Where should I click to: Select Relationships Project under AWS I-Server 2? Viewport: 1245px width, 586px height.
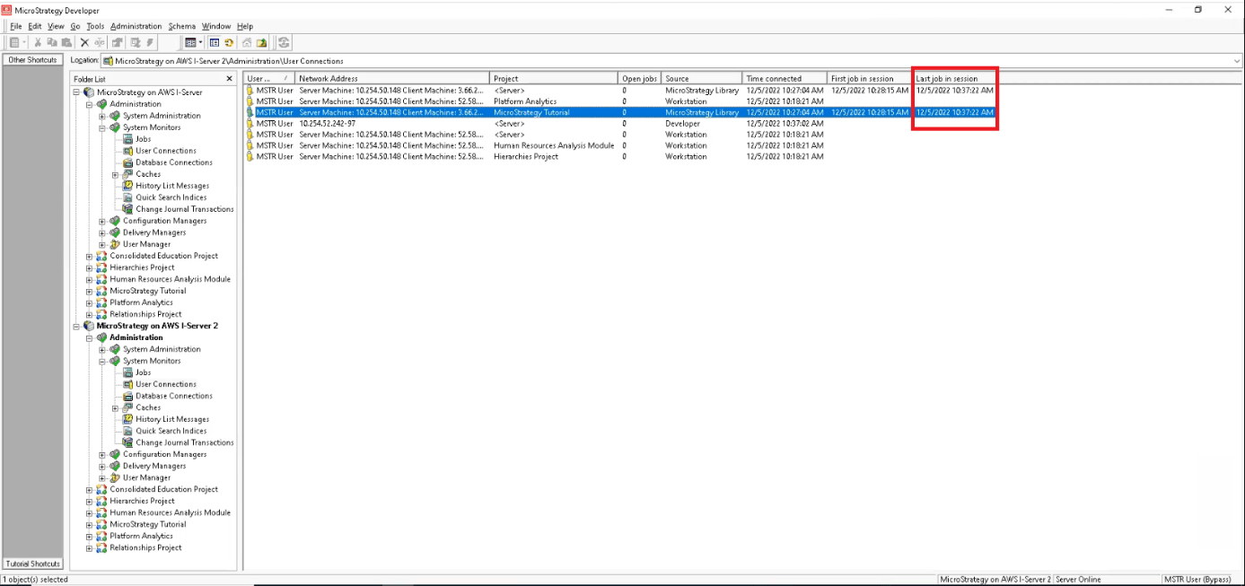(145, 547)
